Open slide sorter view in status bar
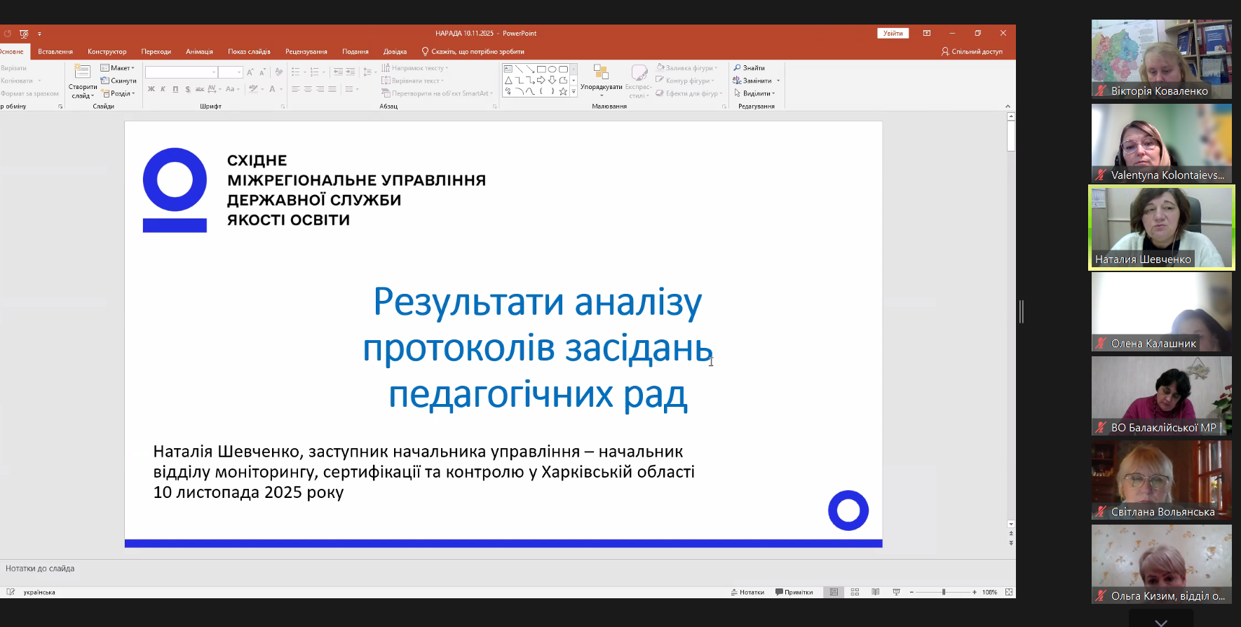 click(855, 592)
